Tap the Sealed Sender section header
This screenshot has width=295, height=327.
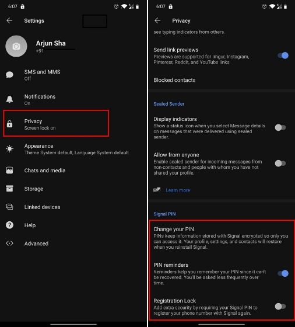coord(169,104)
